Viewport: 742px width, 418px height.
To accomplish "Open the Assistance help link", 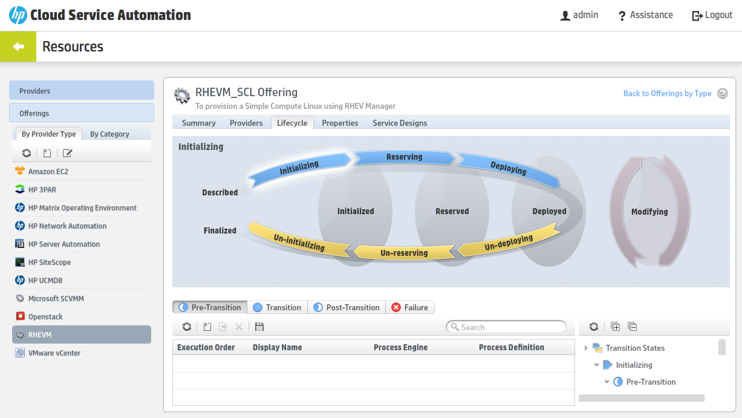I will pyautogui.click(x=645, y=15).
